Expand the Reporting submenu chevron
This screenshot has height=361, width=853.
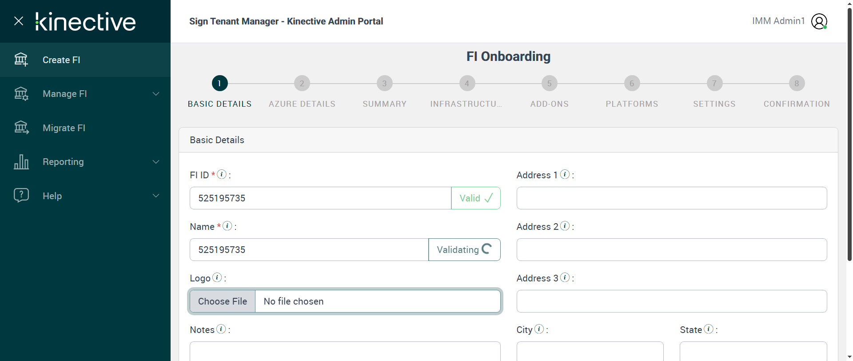[x=156, y=162]
